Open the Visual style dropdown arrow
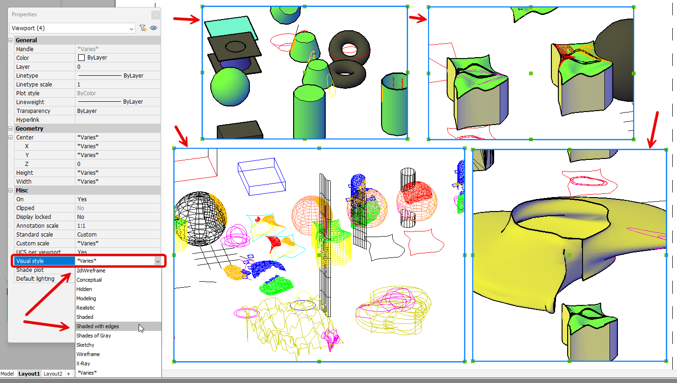This screenshot has width=677, height=383. click(158, 261)
